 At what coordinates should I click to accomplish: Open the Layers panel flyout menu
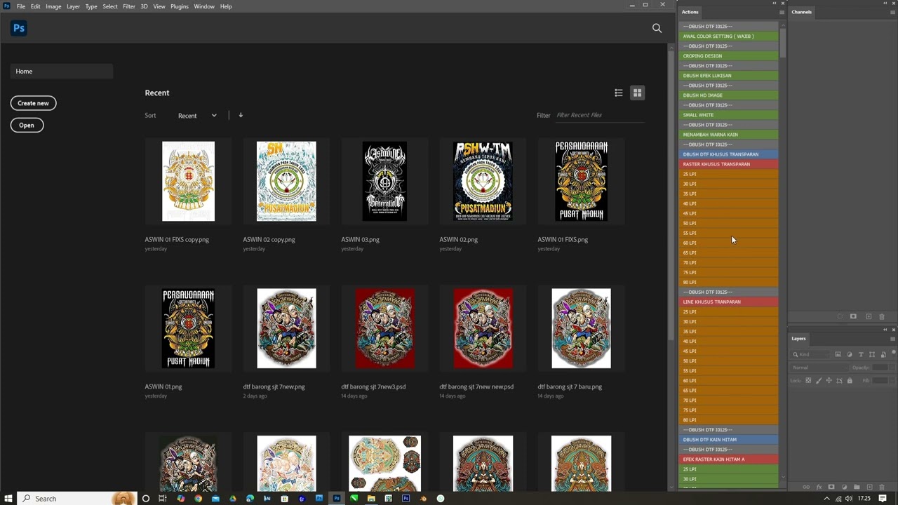coord(892,339)
